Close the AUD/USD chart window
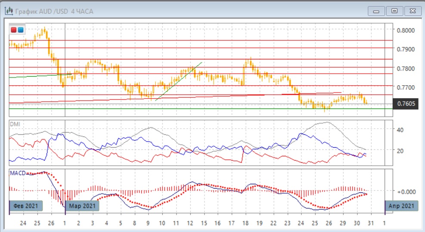Image resolution: width=425 pixels, height=232 pixels. click(x=413, y=11)
